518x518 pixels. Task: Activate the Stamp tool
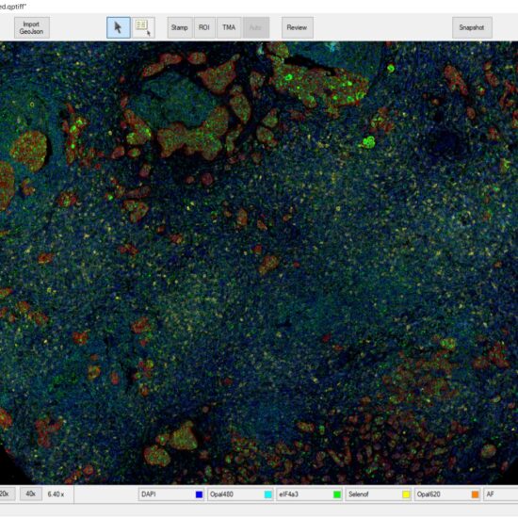point(179,27)
